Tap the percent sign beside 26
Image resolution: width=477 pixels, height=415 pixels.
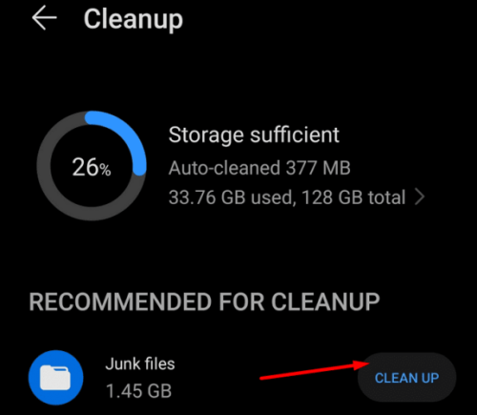point(105,170)
